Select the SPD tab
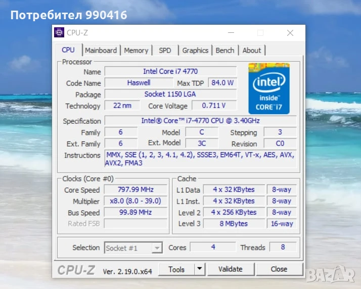The image size is (361, 289). (165, 51)
